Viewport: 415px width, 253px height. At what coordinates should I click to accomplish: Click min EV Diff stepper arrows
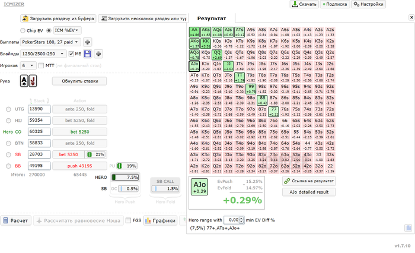(241, 220)
